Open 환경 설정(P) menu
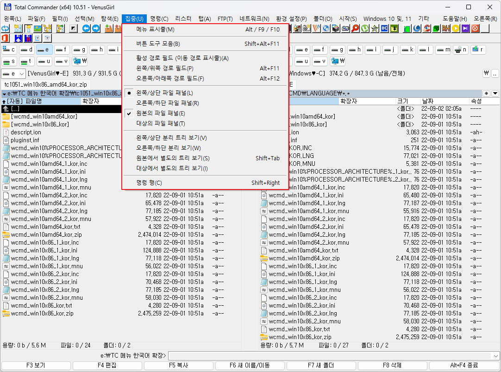 [291, 19]
